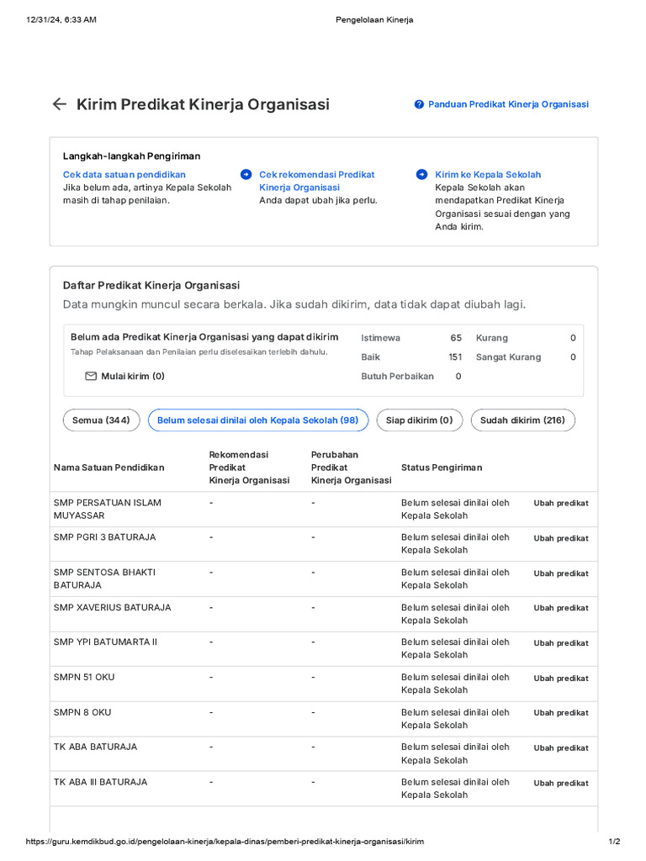
Task: Click Ubah predikat for SMP PGRI 3 Baturaja
Action: coord(560,538)
